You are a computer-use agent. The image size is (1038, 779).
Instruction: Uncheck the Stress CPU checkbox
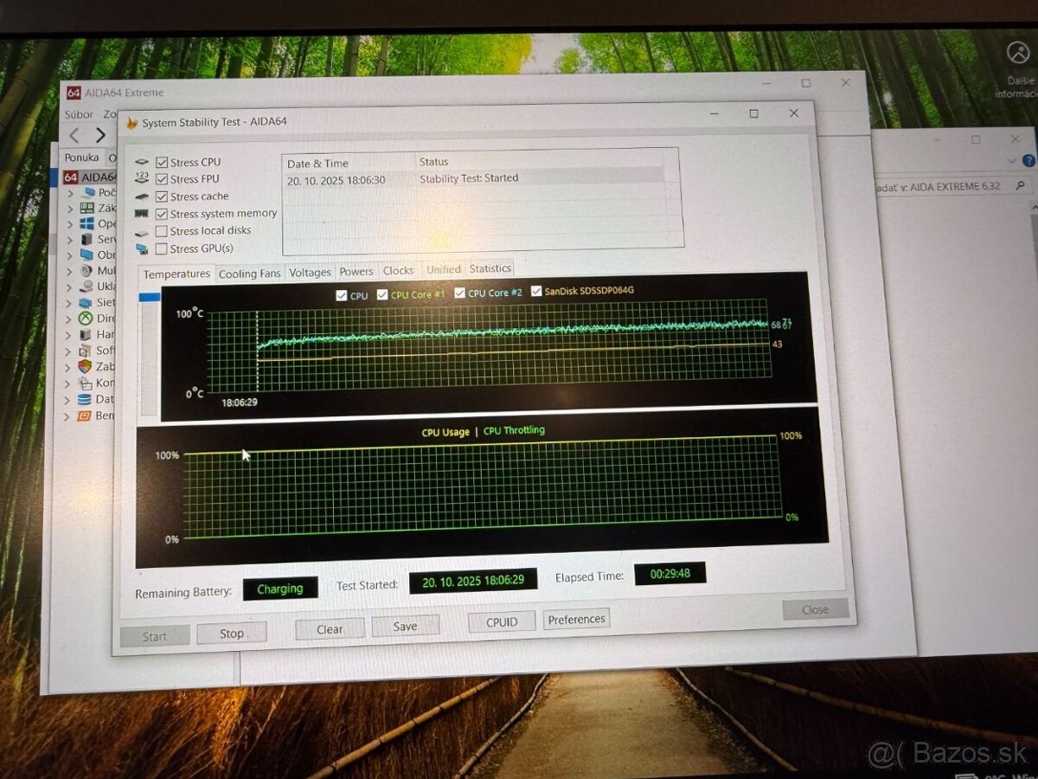click(x=162, y=162)
